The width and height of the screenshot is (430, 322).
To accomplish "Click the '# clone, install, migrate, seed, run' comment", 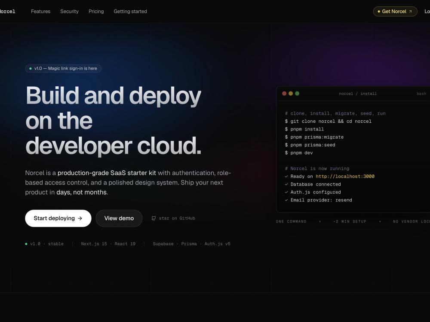I will pyautogui.click(x=335, y=113).
